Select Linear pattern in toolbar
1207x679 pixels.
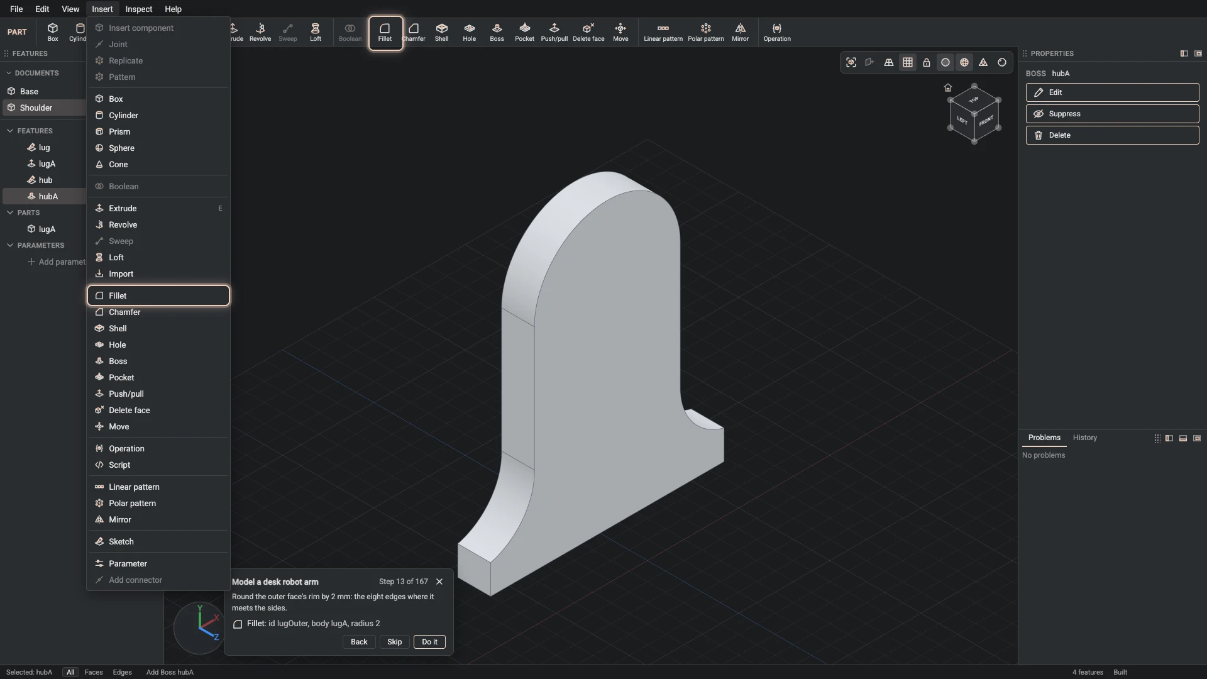point(663,33)
